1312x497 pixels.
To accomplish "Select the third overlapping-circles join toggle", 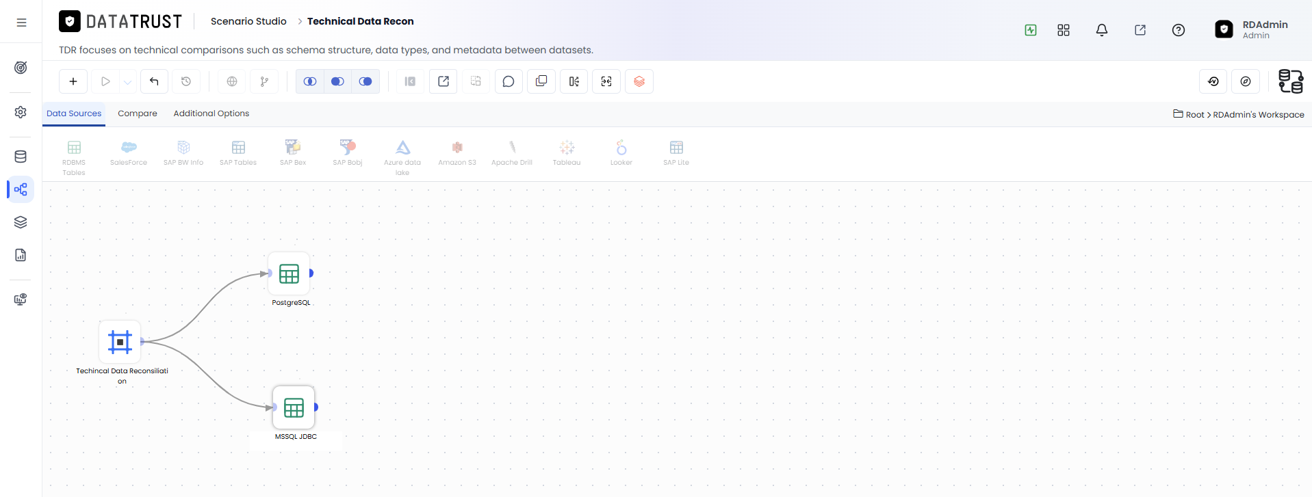I will coord(365,81).
